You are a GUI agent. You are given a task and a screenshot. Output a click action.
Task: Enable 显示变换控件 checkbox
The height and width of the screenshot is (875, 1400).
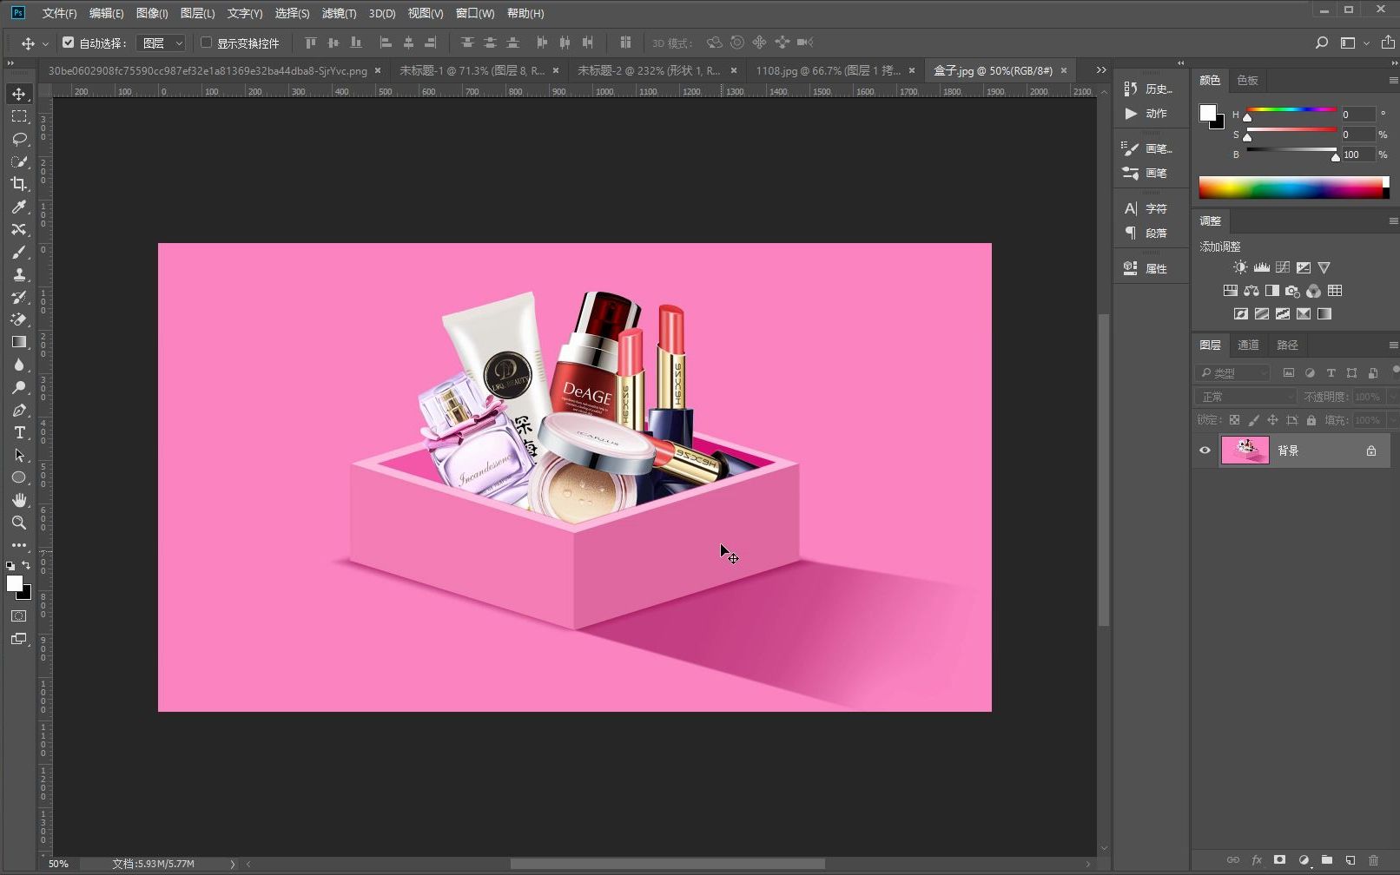[207, 43]
